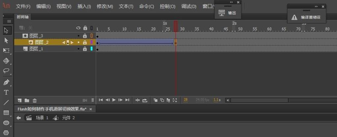The width and height of the screenshot is (337, 137).
Task: Toggle Edit Multiple Frames icon
Action: pos(168,100)
